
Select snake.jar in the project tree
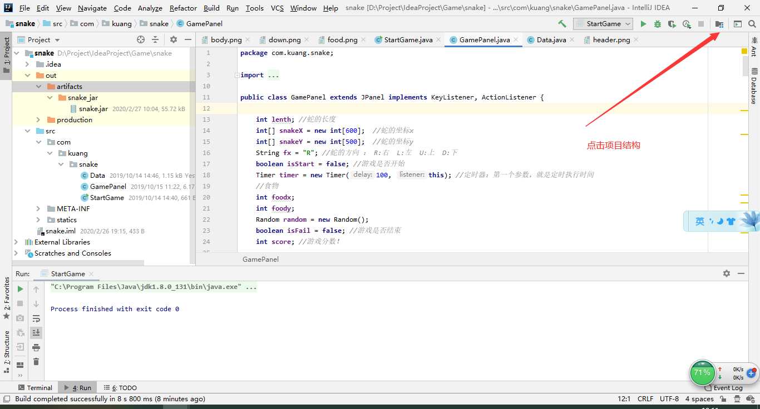point(93,109)
